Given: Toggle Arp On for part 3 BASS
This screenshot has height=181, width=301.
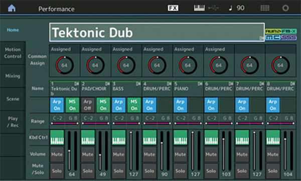Looking at the screenshot, I should click(119, 105).
